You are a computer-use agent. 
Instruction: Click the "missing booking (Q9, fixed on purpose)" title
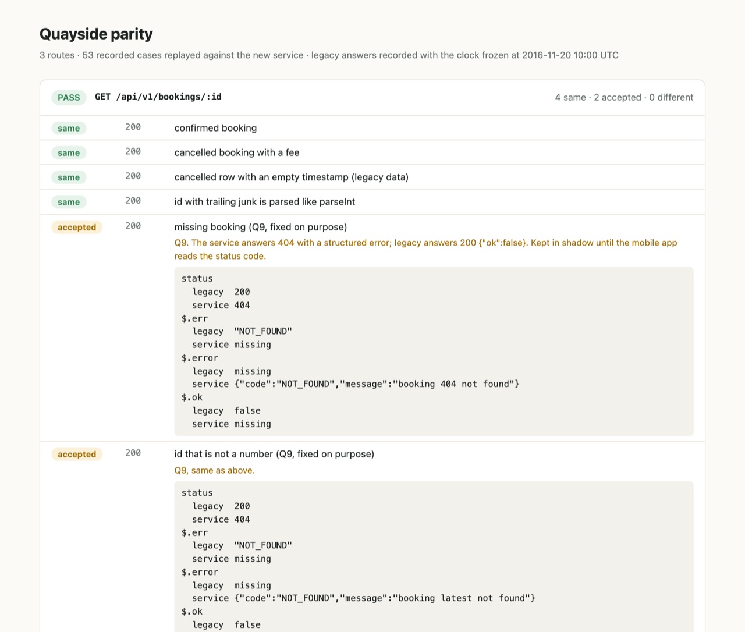(x=261, y=227)
